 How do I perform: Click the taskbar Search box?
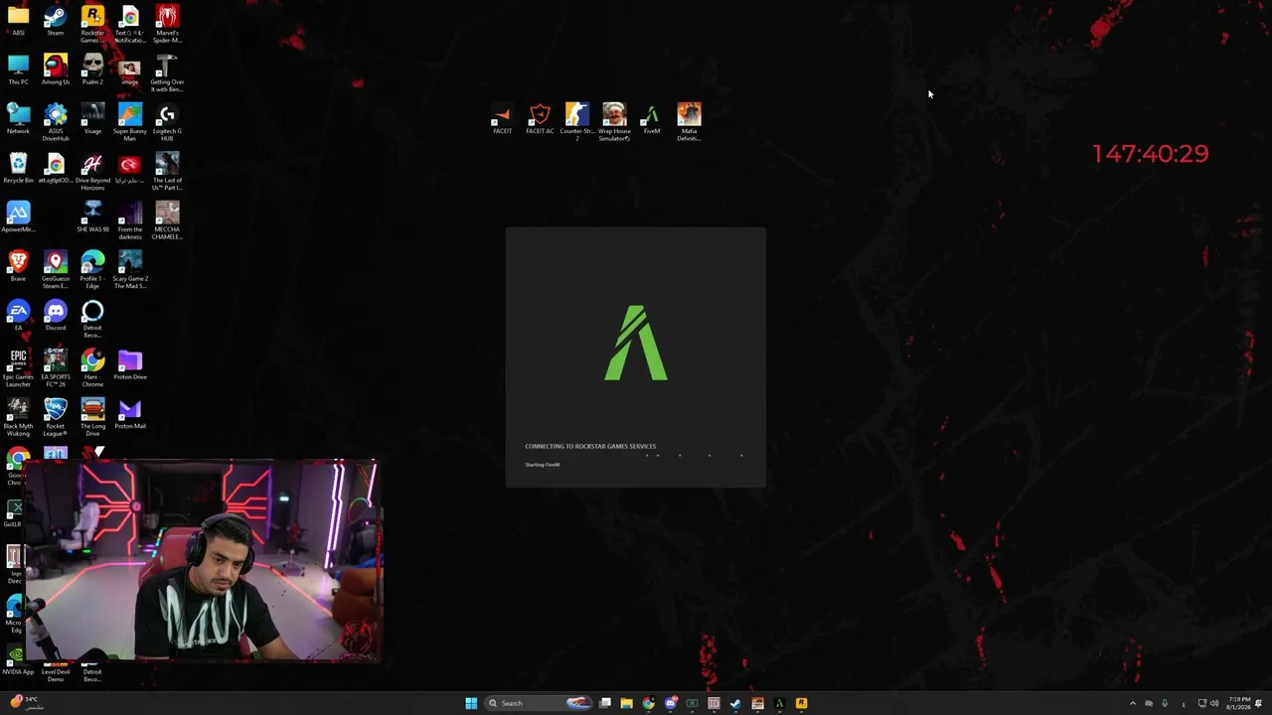537,703
